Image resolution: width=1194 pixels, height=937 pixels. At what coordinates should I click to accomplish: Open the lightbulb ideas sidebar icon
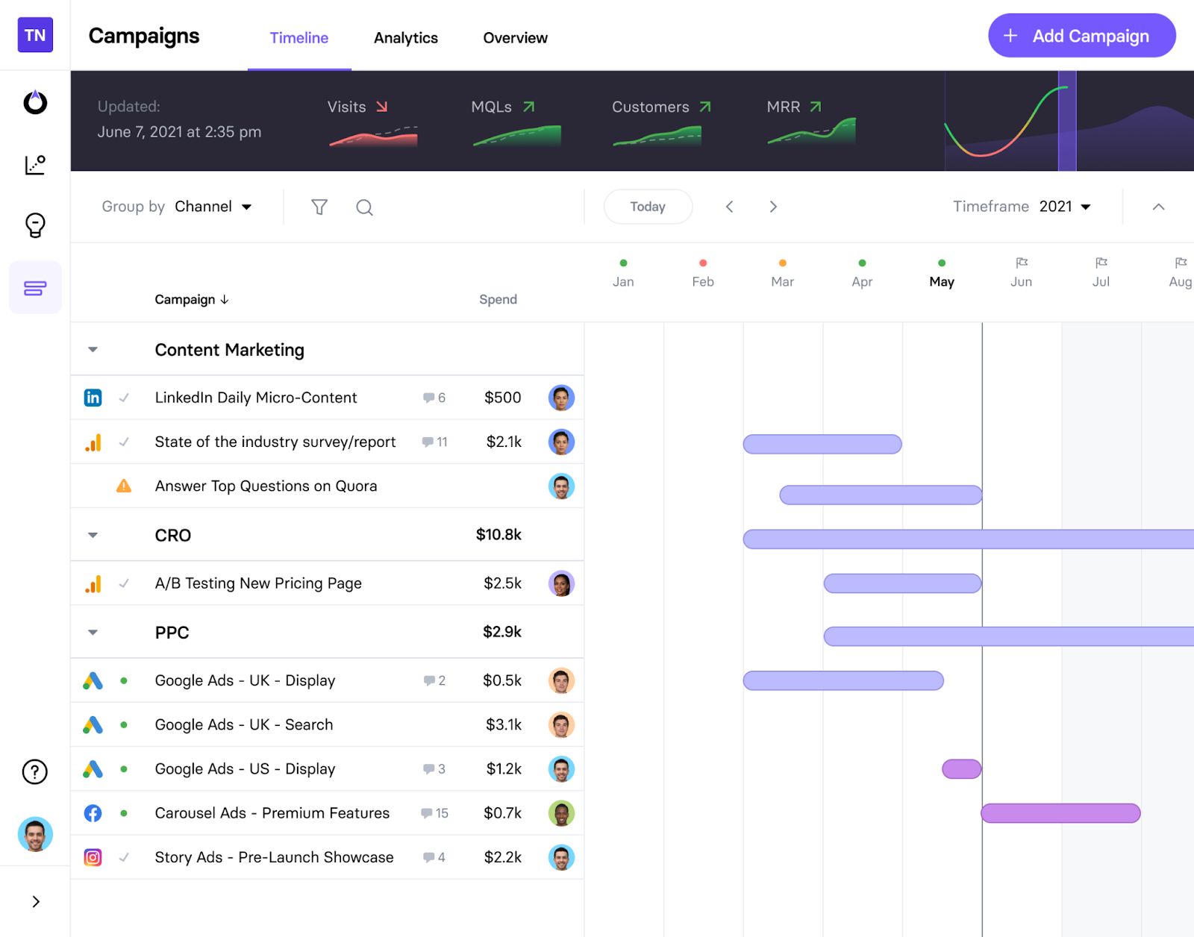tap(35, 225)
